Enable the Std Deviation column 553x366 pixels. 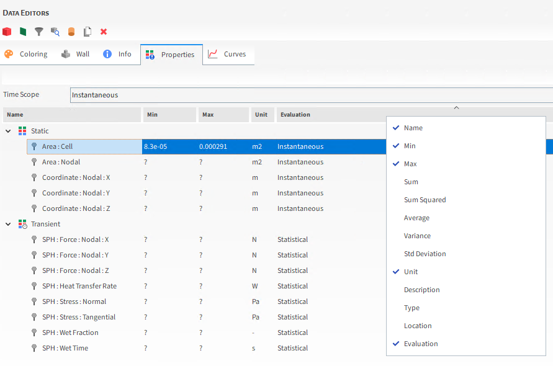coord(465,254)
